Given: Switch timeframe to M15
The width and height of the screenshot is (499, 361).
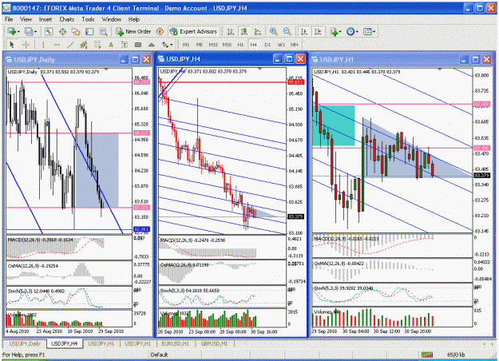Looking at the screenshot, I should tap(213, 45).
